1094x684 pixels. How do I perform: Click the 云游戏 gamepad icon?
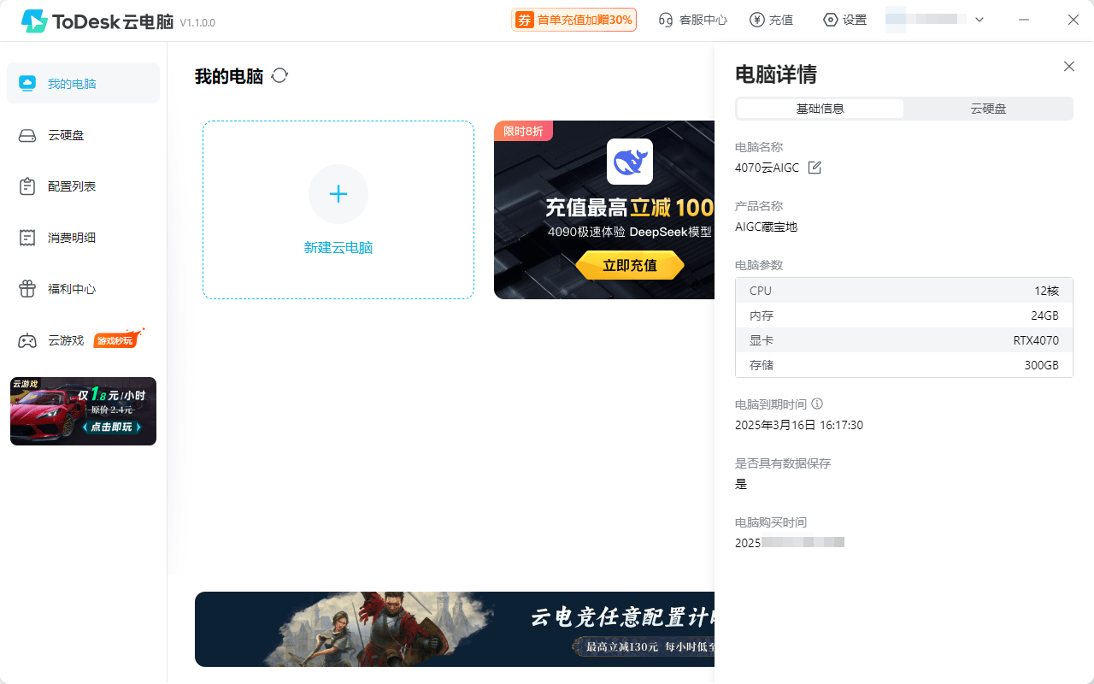(x=27, y=340)
